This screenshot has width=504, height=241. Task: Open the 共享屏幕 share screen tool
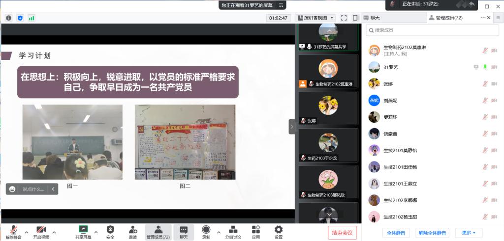click(x=83, y=230)
